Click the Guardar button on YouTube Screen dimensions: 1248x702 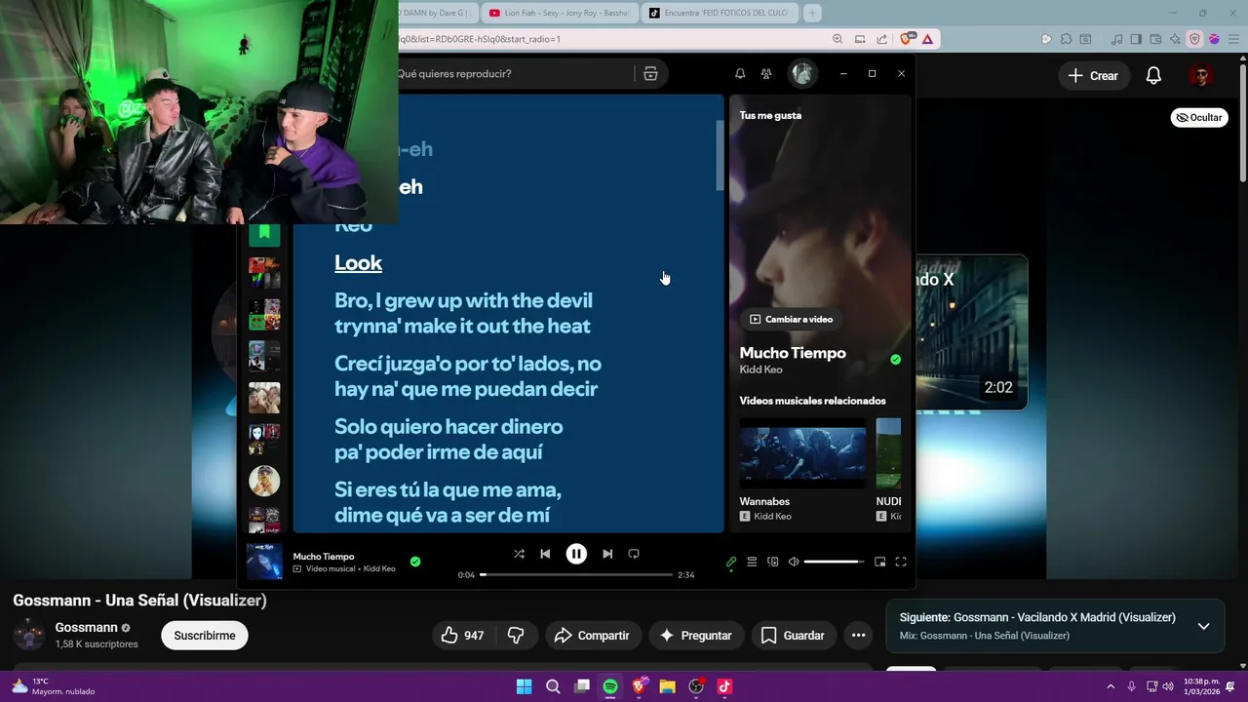click(793, 636)
